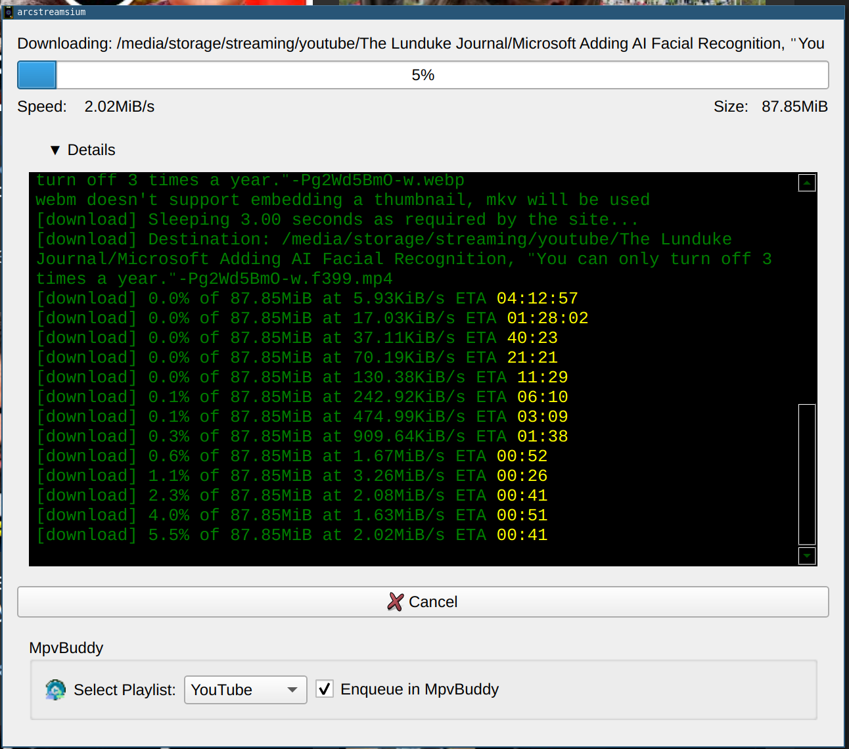This screenshot has height=749, width=849.
Task: Click the "Enqueue in MpvBuddy" label text
Action: click(x=419, y=689)
